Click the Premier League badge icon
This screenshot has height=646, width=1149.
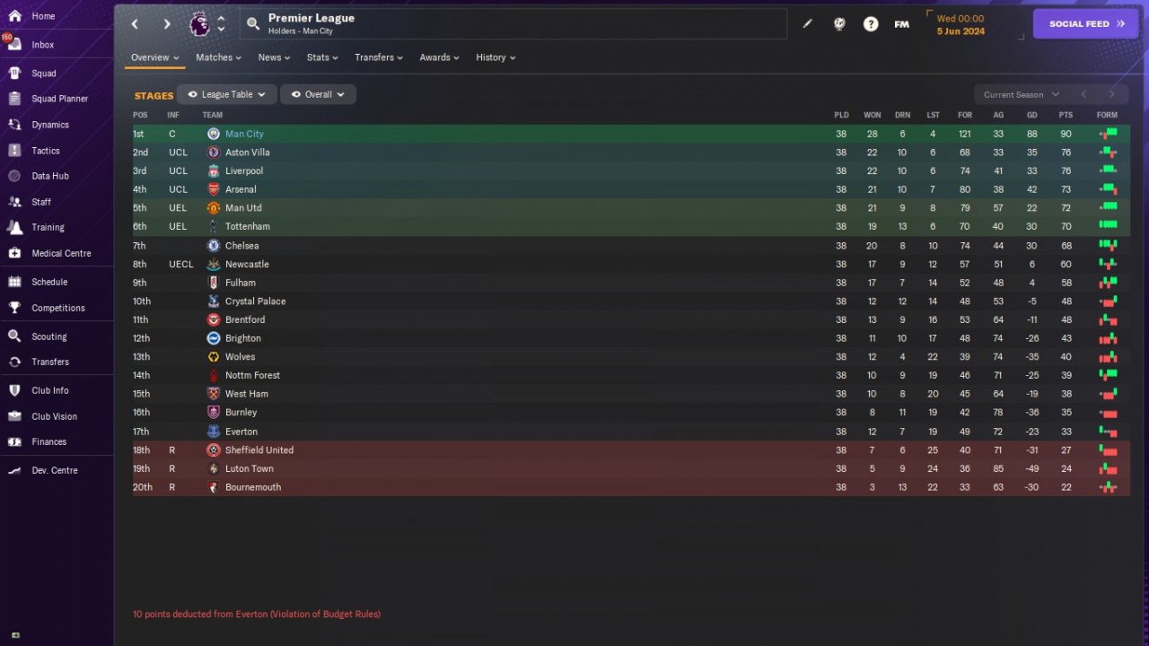click(x=199, y=24)
